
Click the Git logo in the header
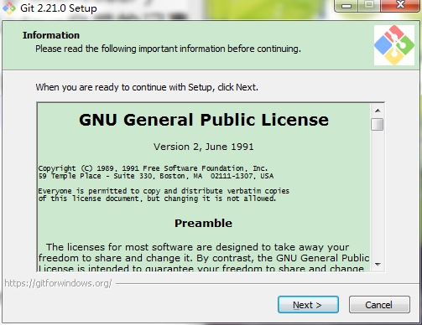tap(394, 45)
